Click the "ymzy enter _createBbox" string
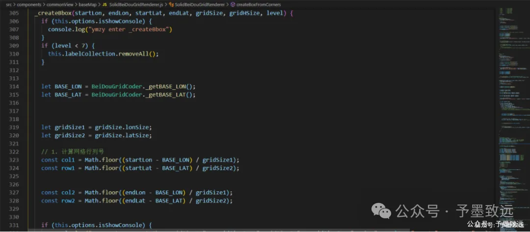The height and width of the screenshot is (232, 530). point(130,29)
